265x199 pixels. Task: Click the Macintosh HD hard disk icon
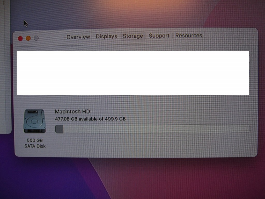point(35,121)
